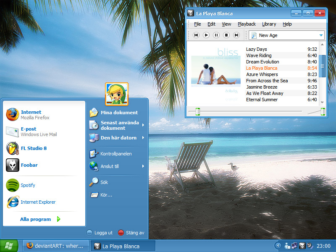
Task: Open the Library menu
Action: point(269,24)
